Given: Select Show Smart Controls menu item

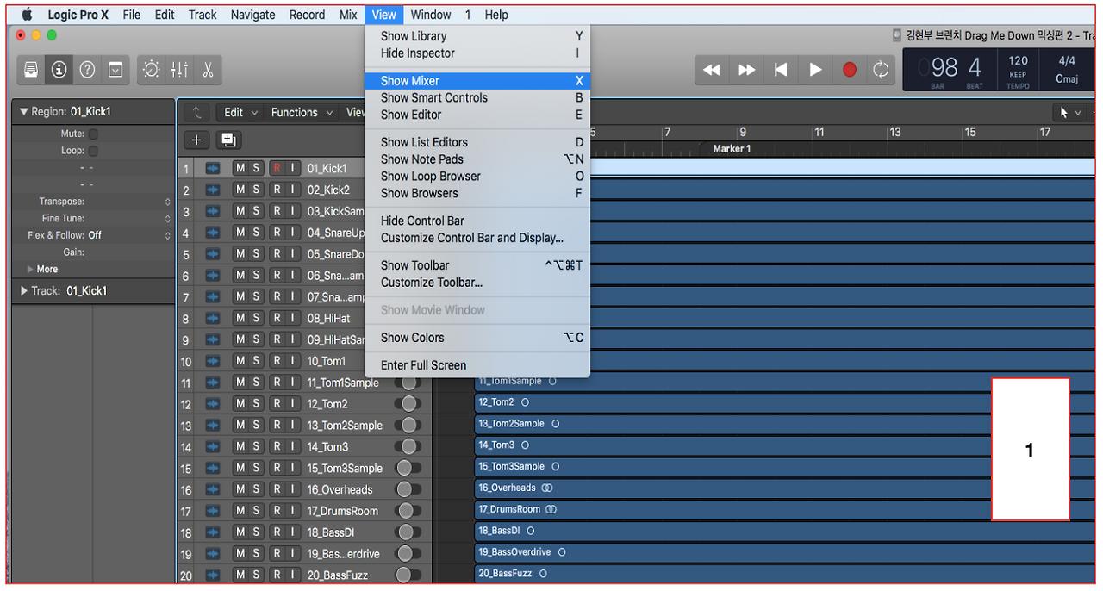Looking at the screenshot, I should point(477,97).
